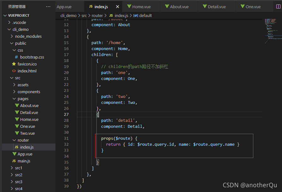Click Vue icon of One.vue file
This screenshot has height=192, width=282.
pos(17,126)
